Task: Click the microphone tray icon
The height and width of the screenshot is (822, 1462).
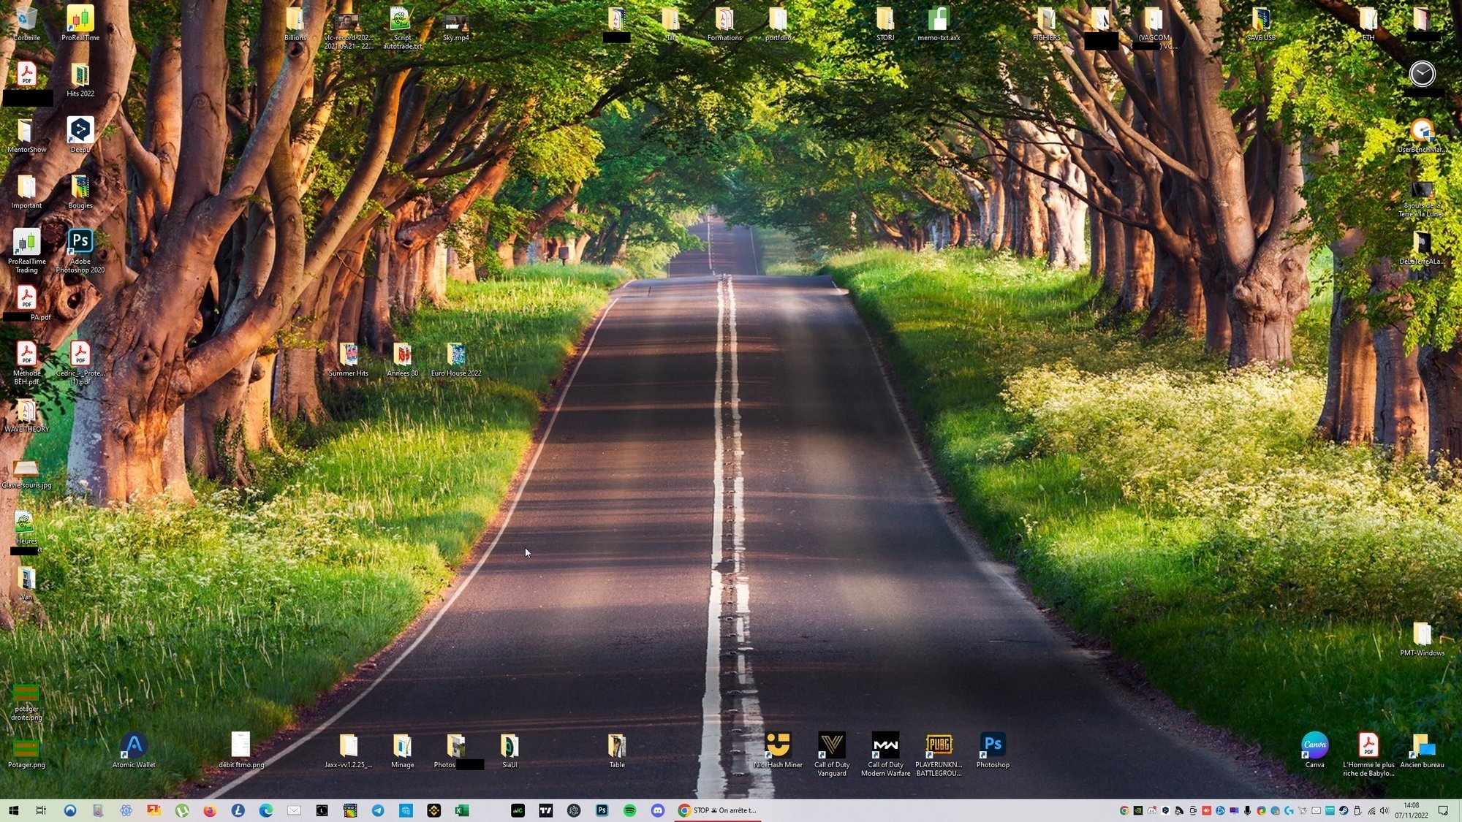Action: [1247, 810]
